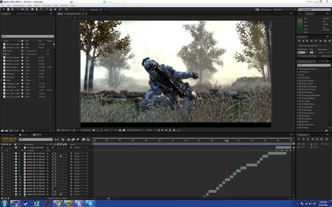Screen dimensions: 332x207
Task: Expand timeline layer 6 properties
Action: pyautogui.click(x=13, y=165)
